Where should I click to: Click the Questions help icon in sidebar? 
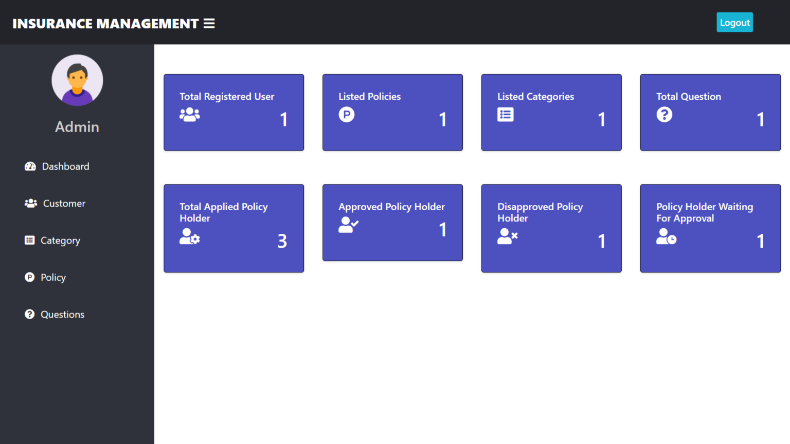[x=30, y=314]
